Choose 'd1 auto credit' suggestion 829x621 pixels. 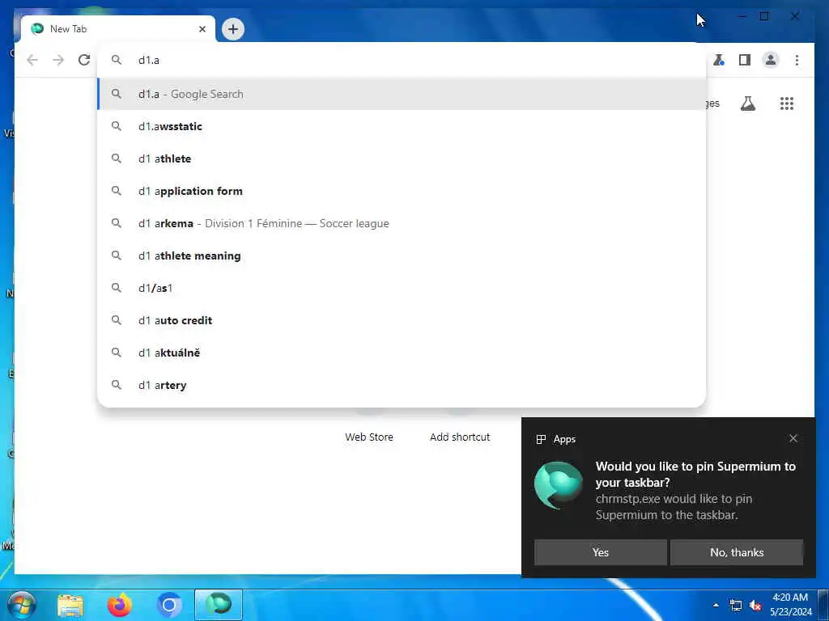[402, 320]
